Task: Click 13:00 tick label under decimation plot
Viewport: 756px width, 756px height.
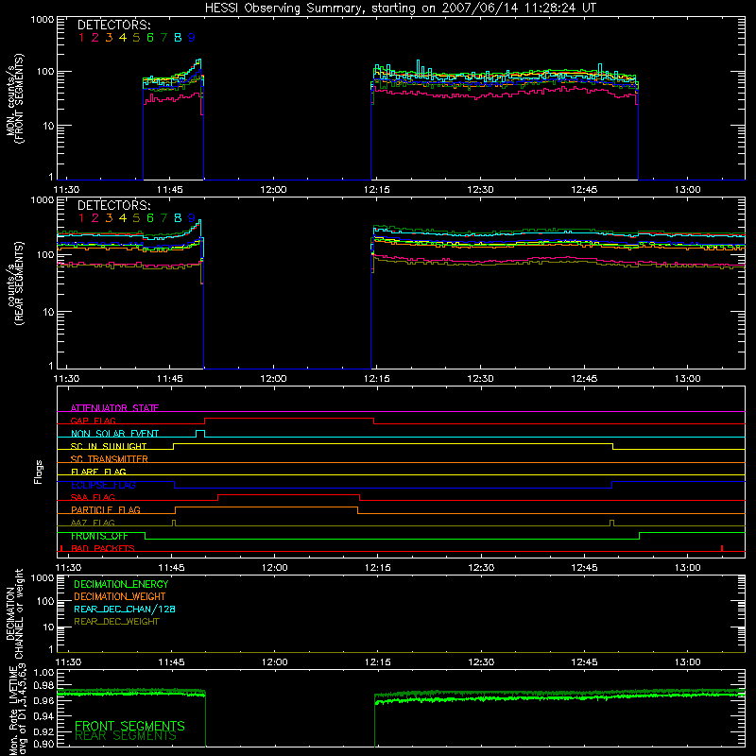Action: point(688,662)
